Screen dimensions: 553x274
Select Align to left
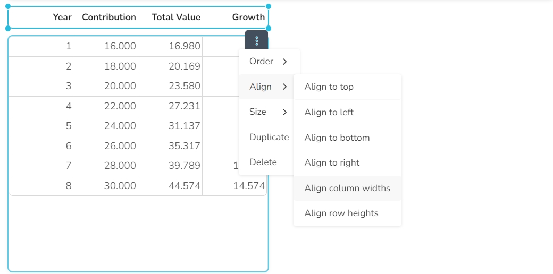tap(329, 112)
